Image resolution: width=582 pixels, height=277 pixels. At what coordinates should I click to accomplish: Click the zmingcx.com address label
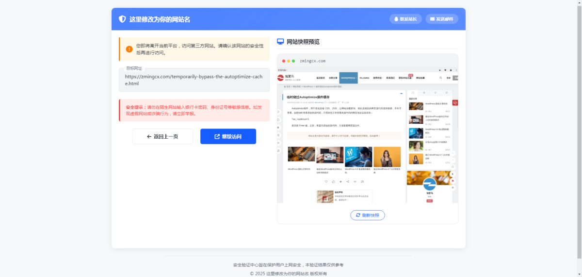(x=312, y=61)
